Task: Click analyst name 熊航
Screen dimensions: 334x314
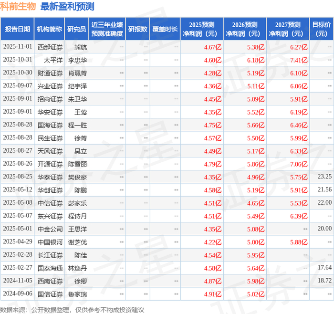Action: (81, 47)
